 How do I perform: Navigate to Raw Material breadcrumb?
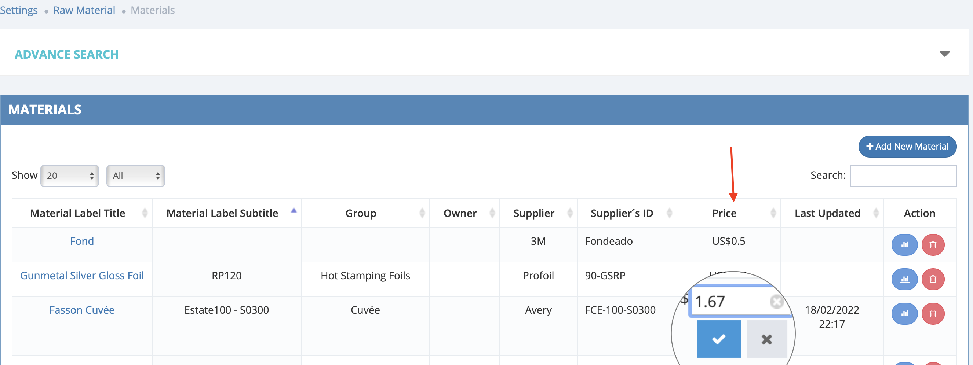pos(84,10)
